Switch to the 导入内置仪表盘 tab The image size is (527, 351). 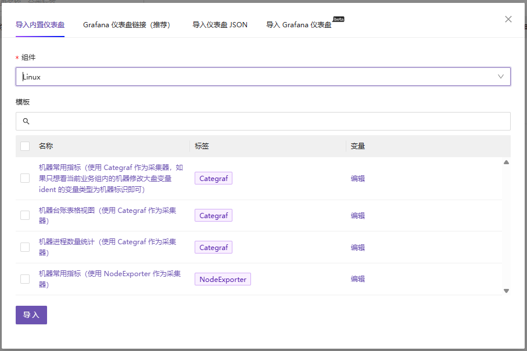pyautogui.click(x=40, y=25)
